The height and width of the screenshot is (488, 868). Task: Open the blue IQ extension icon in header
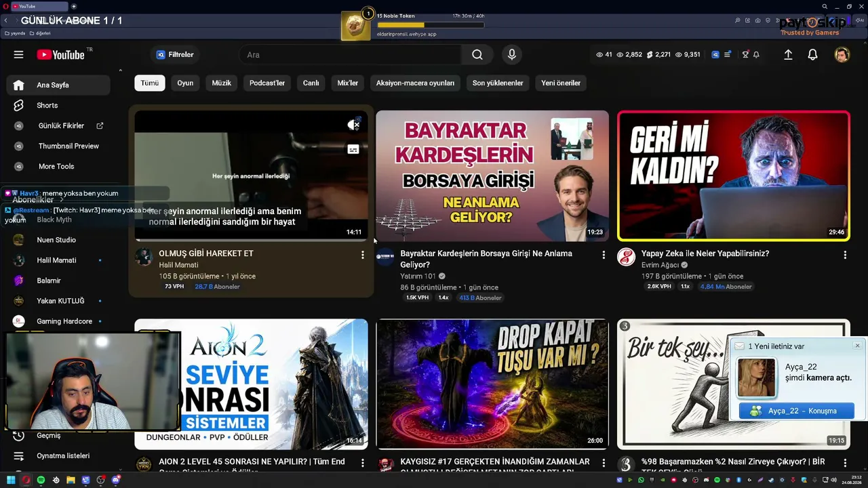point(715,55)
